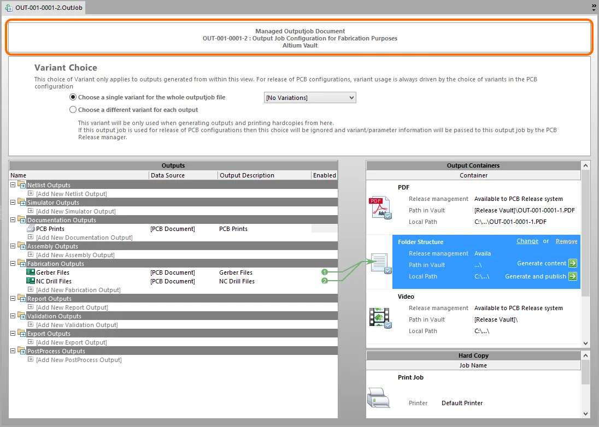Click scroll down arrow in Hard Copy panel
This screenshot has width=599, height=427.
[x=585, y=414]
